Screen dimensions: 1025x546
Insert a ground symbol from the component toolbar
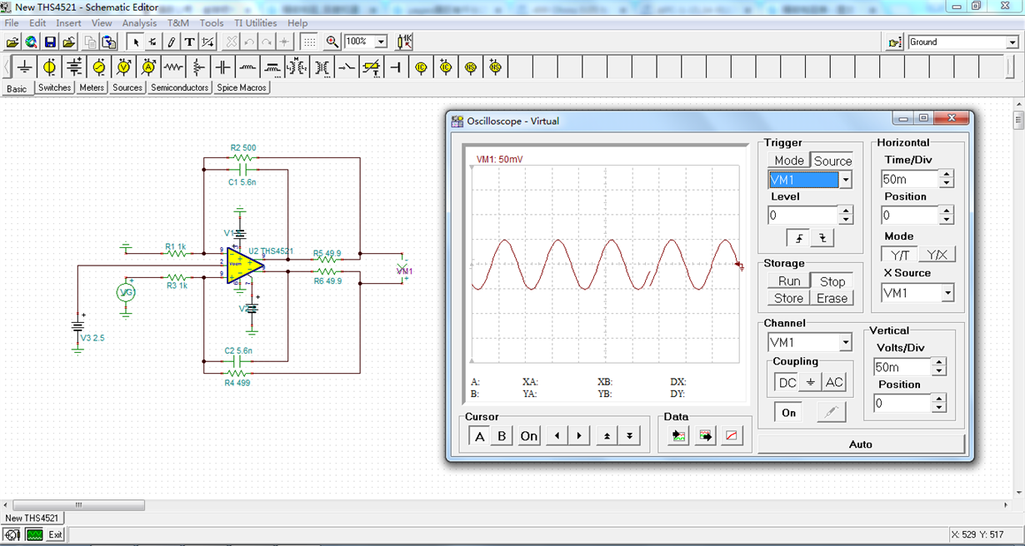tap(25, 67)
